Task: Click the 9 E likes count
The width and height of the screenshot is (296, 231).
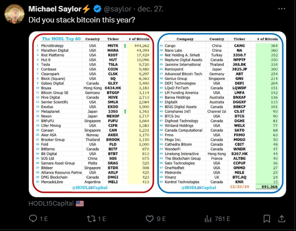Action: point(161,219)
